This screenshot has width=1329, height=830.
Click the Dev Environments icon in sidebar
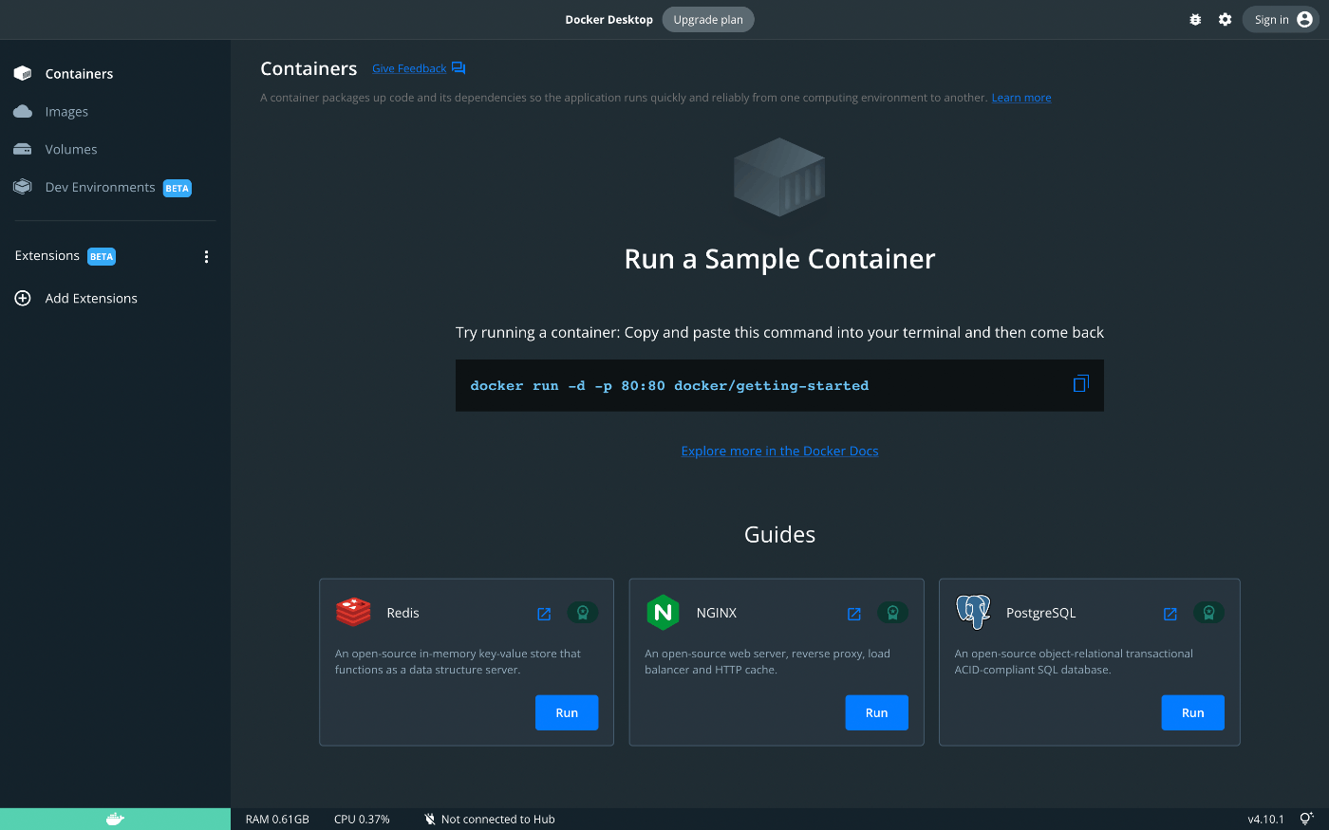[x=23, y=187]
